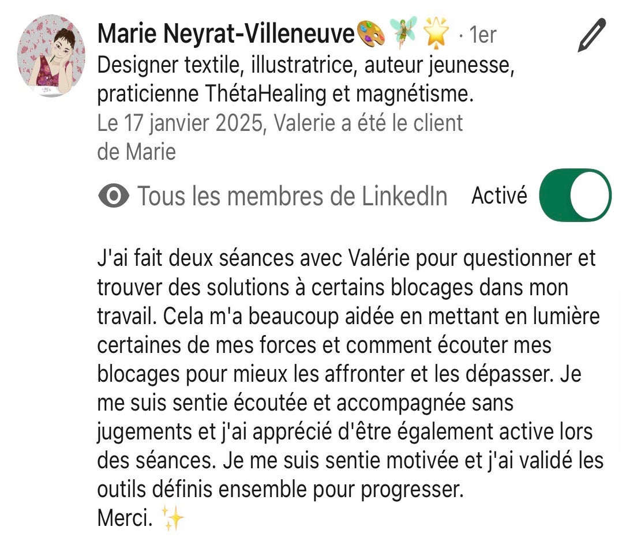Click the Le 17 janvier 2025 date line
Image resolution: width=626 pixels, height=549 pixels.
click(280, 123)
